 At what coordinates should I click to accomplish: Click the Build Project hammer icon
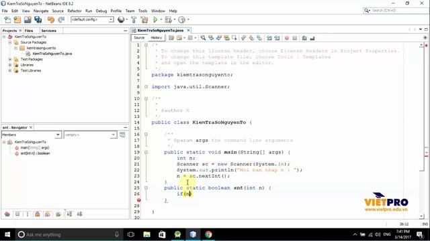tap(134, 19)
